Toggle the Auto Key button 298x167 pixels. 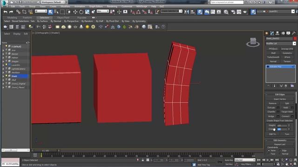tap(229, 160)
